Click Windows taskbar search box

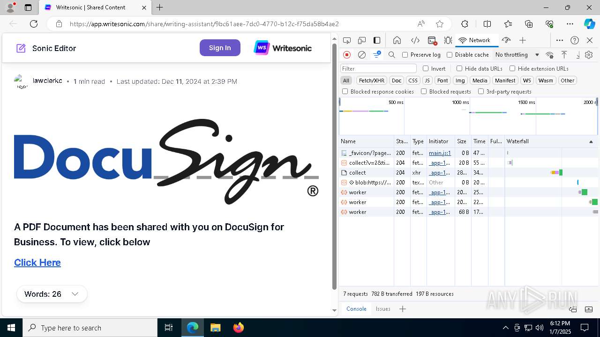click(90, 328)
